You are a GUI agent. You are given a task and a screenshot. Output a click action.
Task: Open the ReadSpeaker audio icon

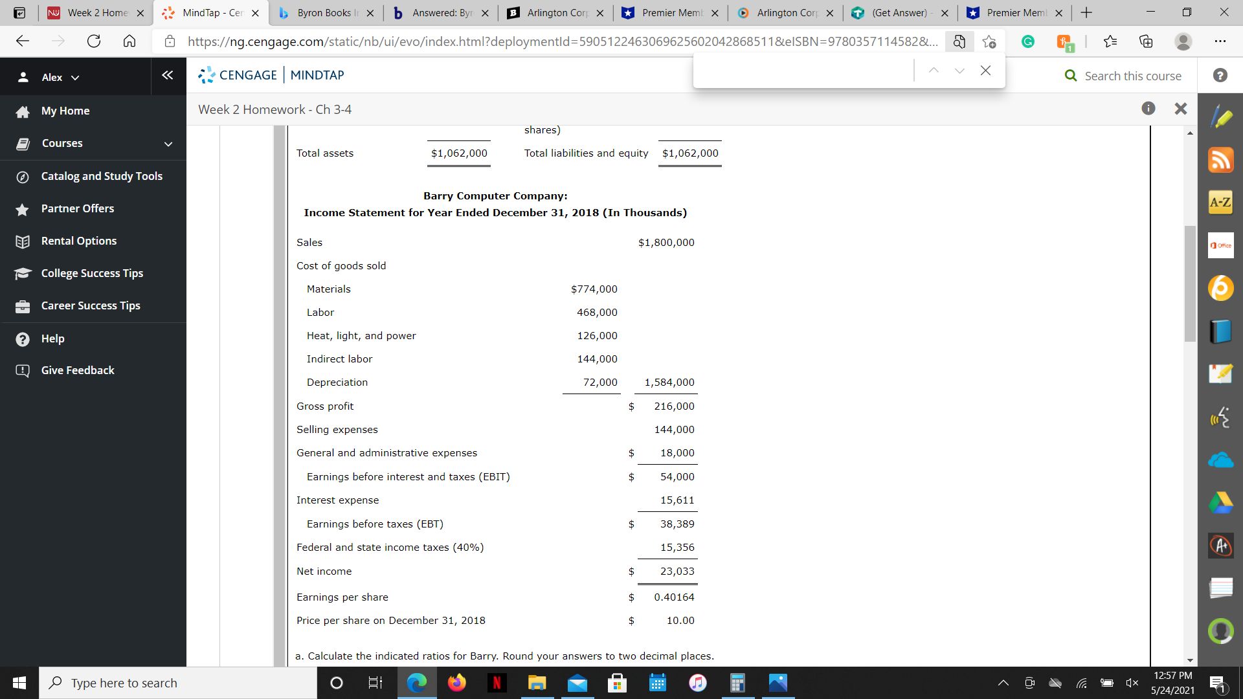point(1220,417)
